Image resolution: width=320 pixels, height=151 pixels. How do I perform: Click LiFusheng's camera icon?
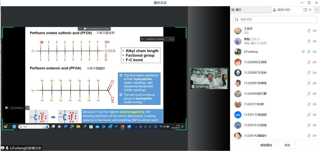tap(315, 52)
